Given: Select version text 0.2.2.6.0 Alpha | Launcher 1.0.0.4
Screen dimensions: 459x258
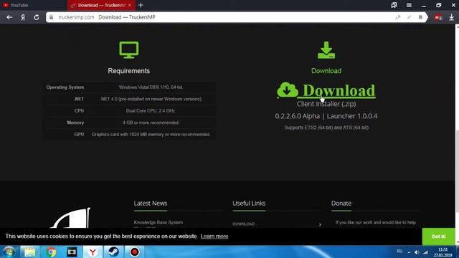Looking at the screenshot, I should (326, 116).
